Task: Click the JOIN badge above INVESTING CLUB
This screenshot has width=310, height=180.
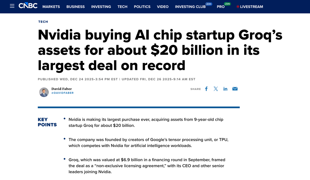Action: tap(209, 4)
